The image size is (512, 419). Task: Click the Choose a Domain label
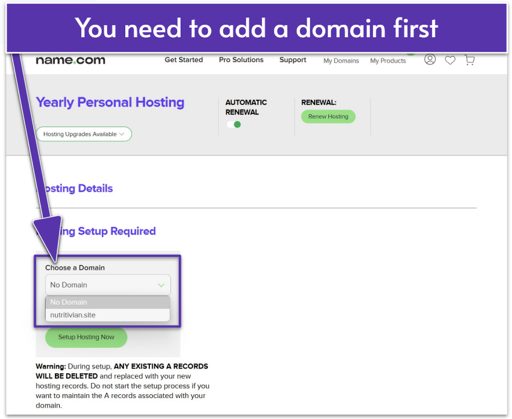coord(75,267)
